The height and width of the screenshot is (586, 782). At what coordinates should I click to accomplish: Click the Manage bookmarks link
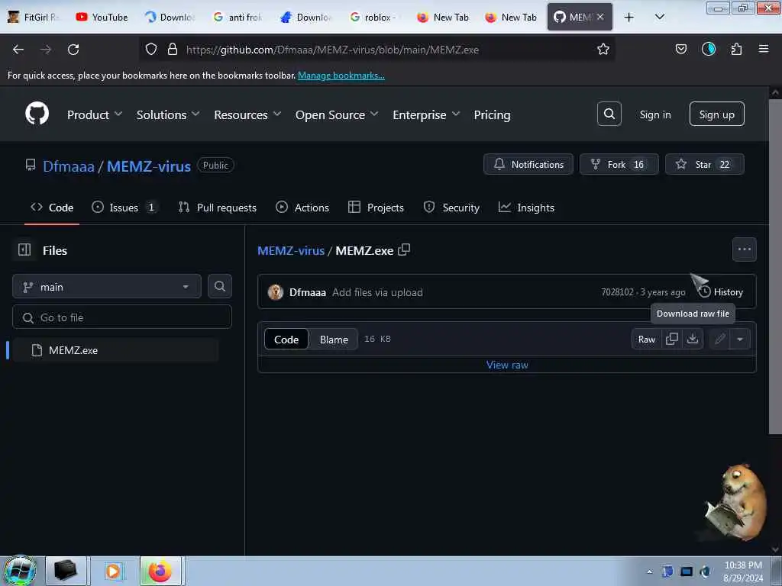click(x=341, y=76)
